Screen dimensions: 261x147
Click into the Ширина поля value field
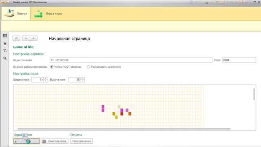[38, 80]
